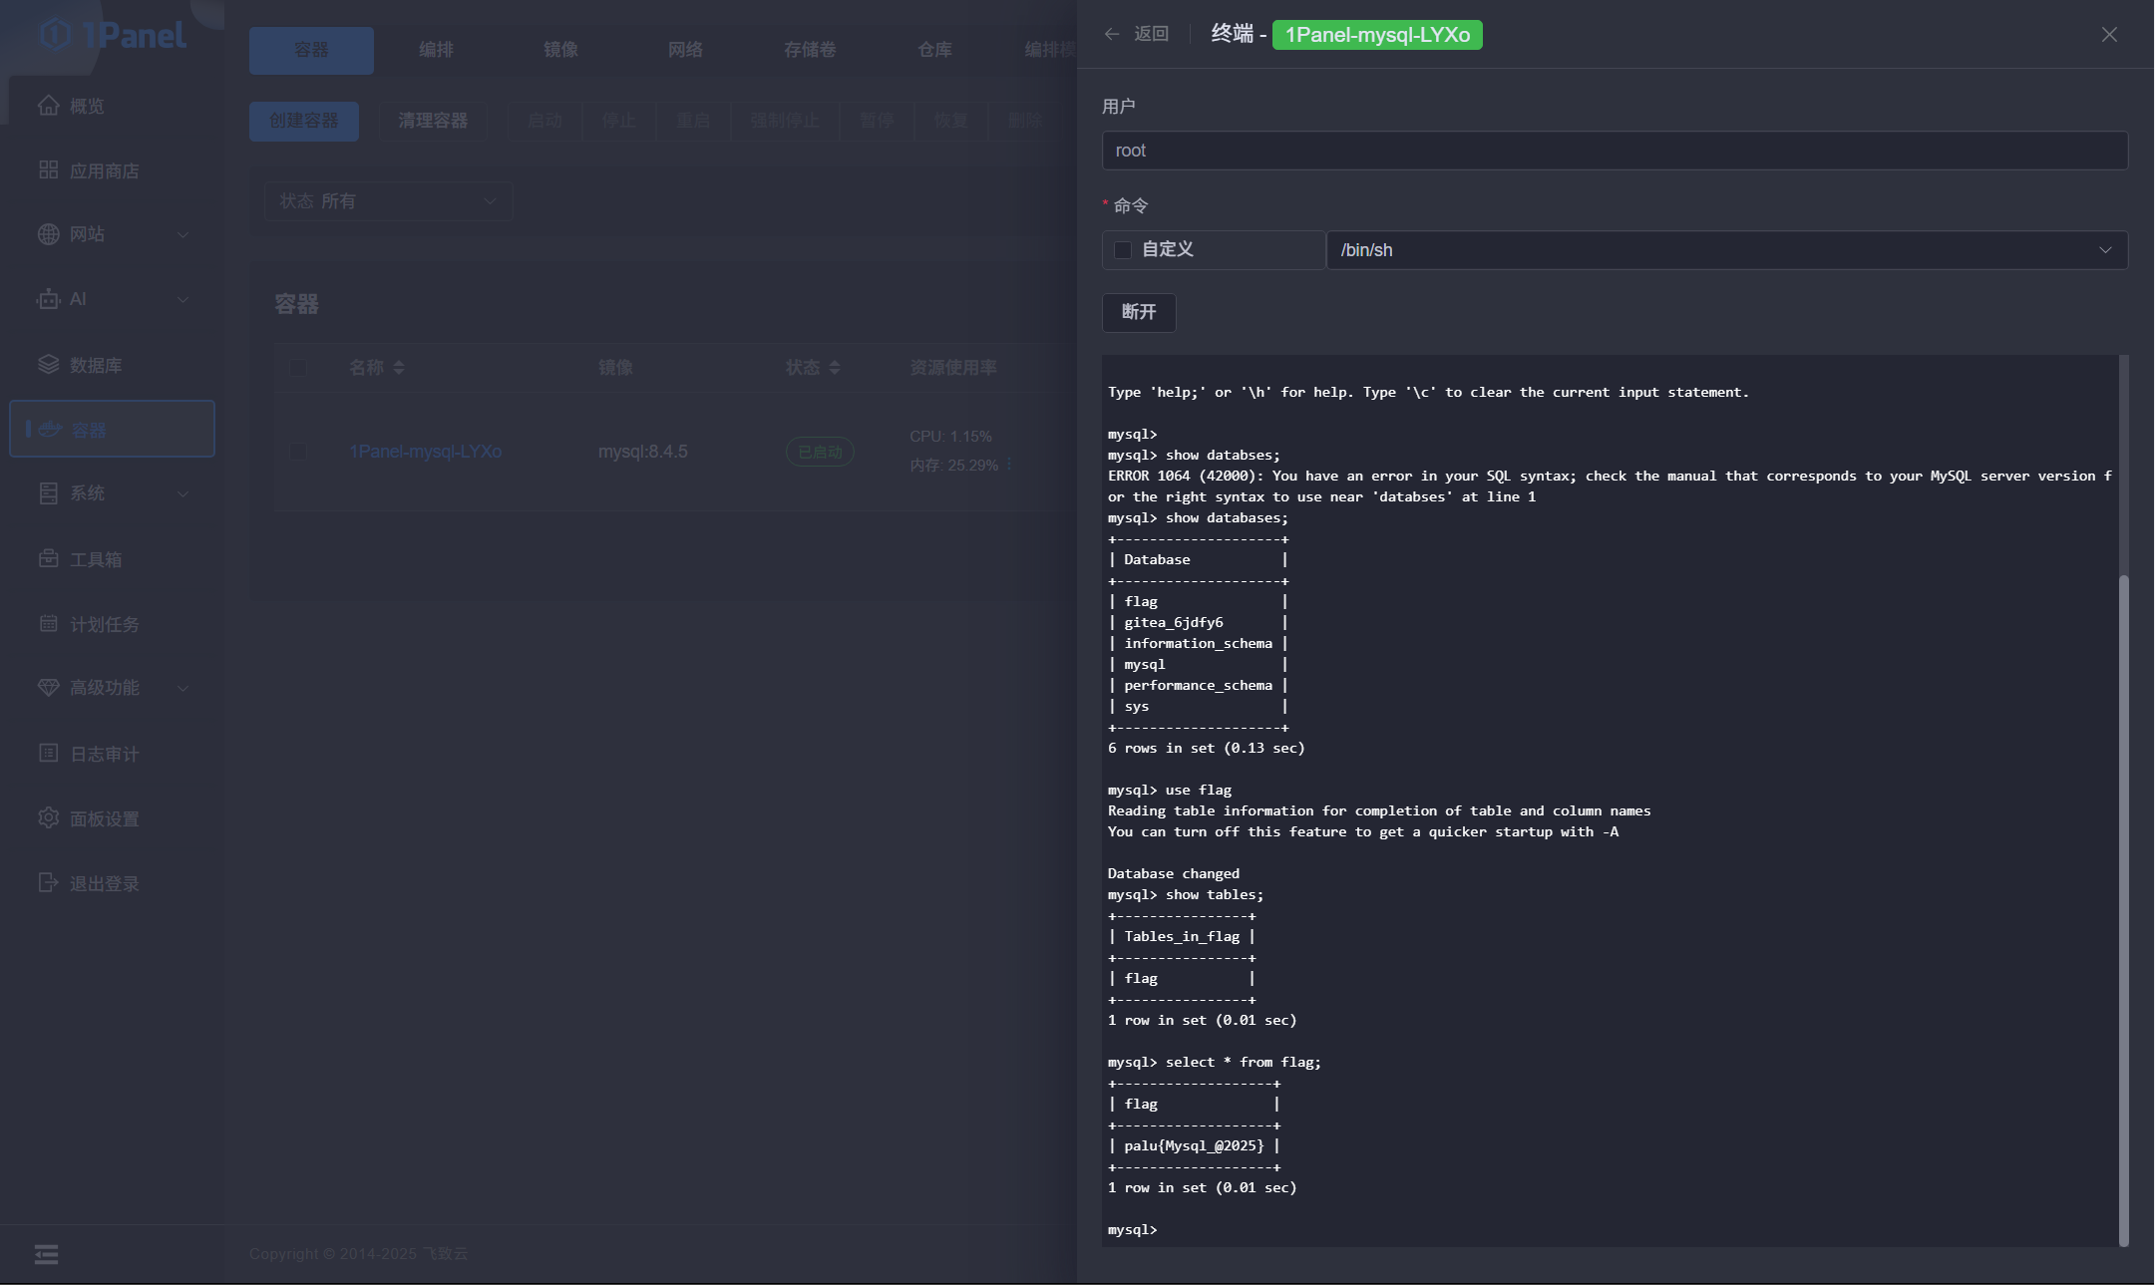This screenshot has width=2155, height=1285.
Task: Click the 1Panel logo
Action: (x=113, y=35)
